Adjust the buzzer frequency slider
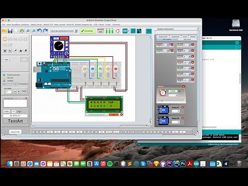 click(171, 101)
